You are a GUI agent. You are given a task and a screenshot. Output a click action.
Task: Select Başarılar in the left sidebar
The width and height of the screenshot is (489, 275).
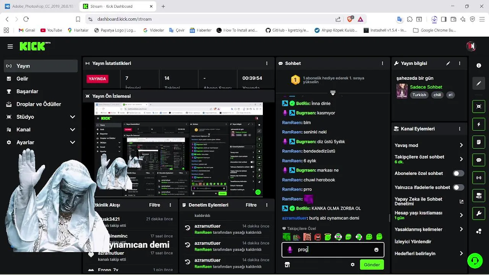[x=41, y=91]
